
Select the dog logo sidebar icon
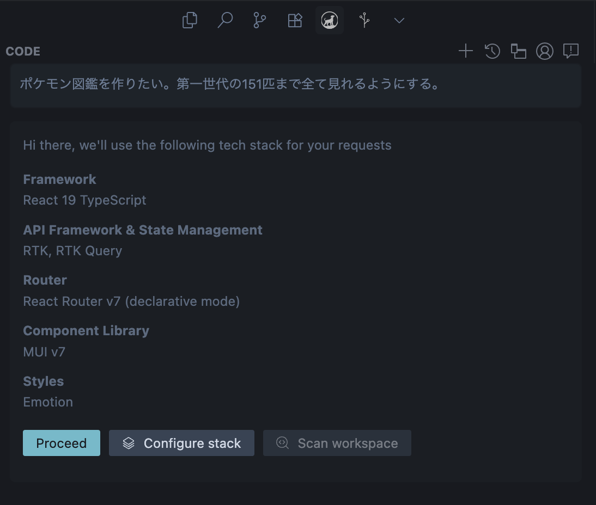coord(329,21)
